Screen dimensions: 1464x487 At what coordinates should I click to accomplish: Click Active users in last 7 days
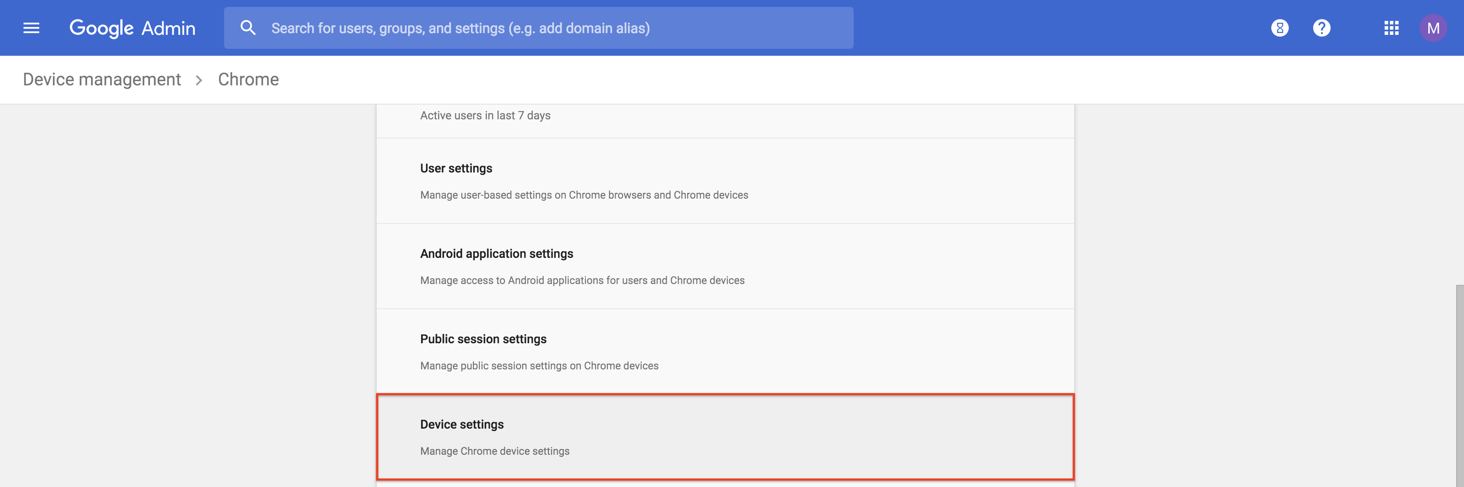(485, 115)
